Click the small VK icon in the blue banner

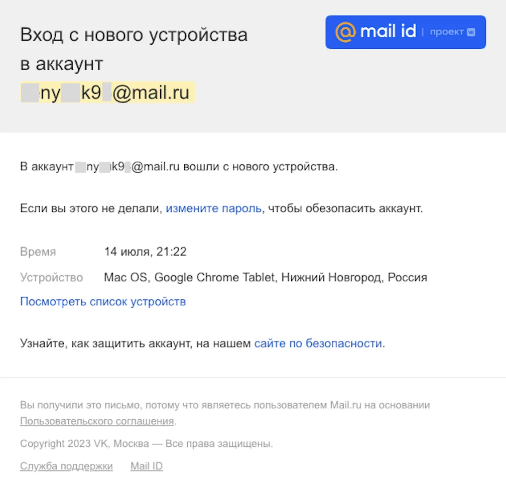471,32
